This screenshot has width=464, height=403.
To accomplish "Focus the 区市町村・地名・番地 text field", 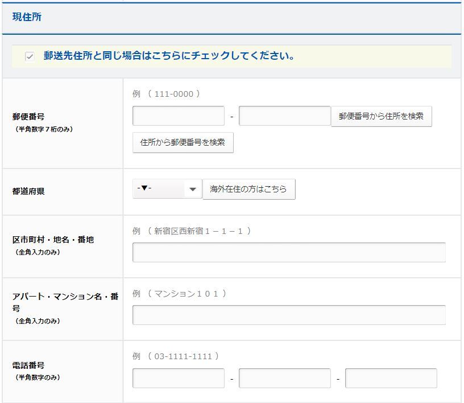I will tap(289, 252).
